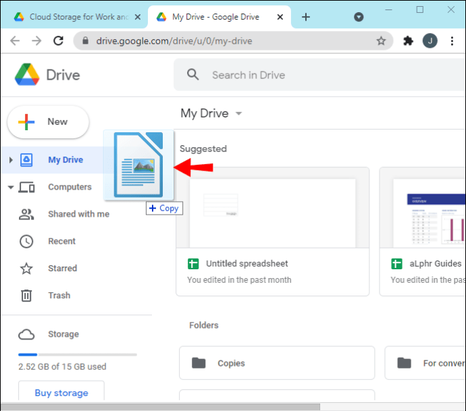The width and height of the screenshot is (466, 411).
Task: Click the tab search circular arrow icon
Action: (359, 17)
